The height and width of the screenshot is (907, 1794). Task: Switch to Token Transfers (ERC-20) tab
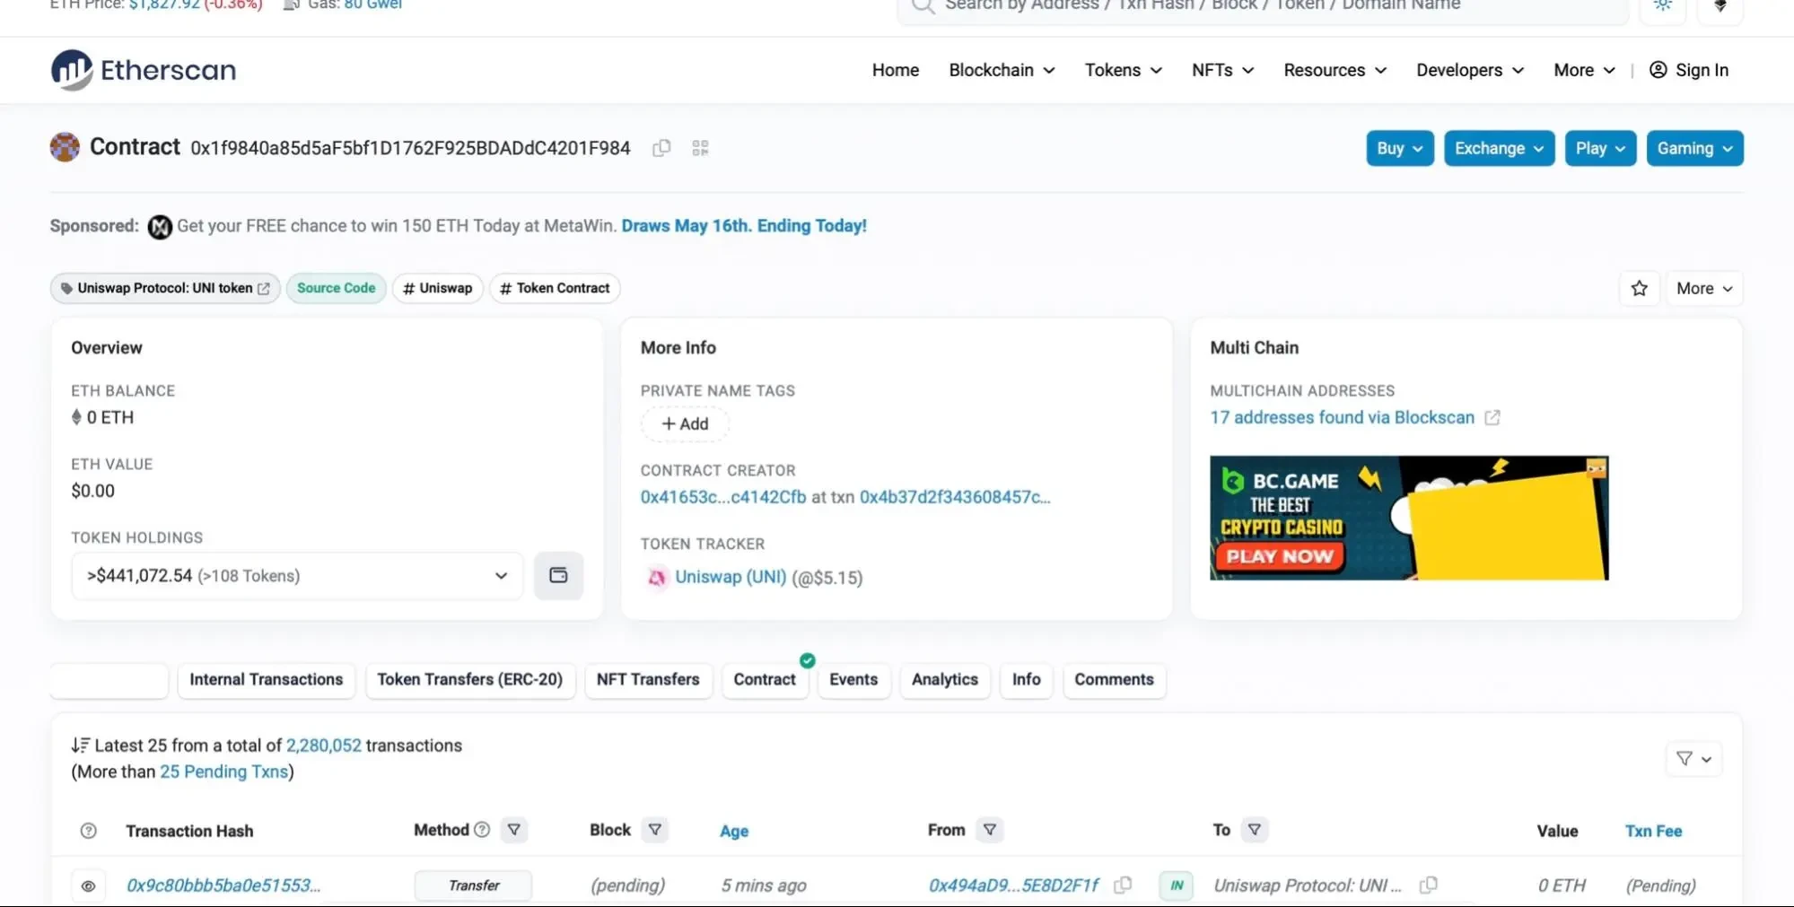(x=469, y=680)
